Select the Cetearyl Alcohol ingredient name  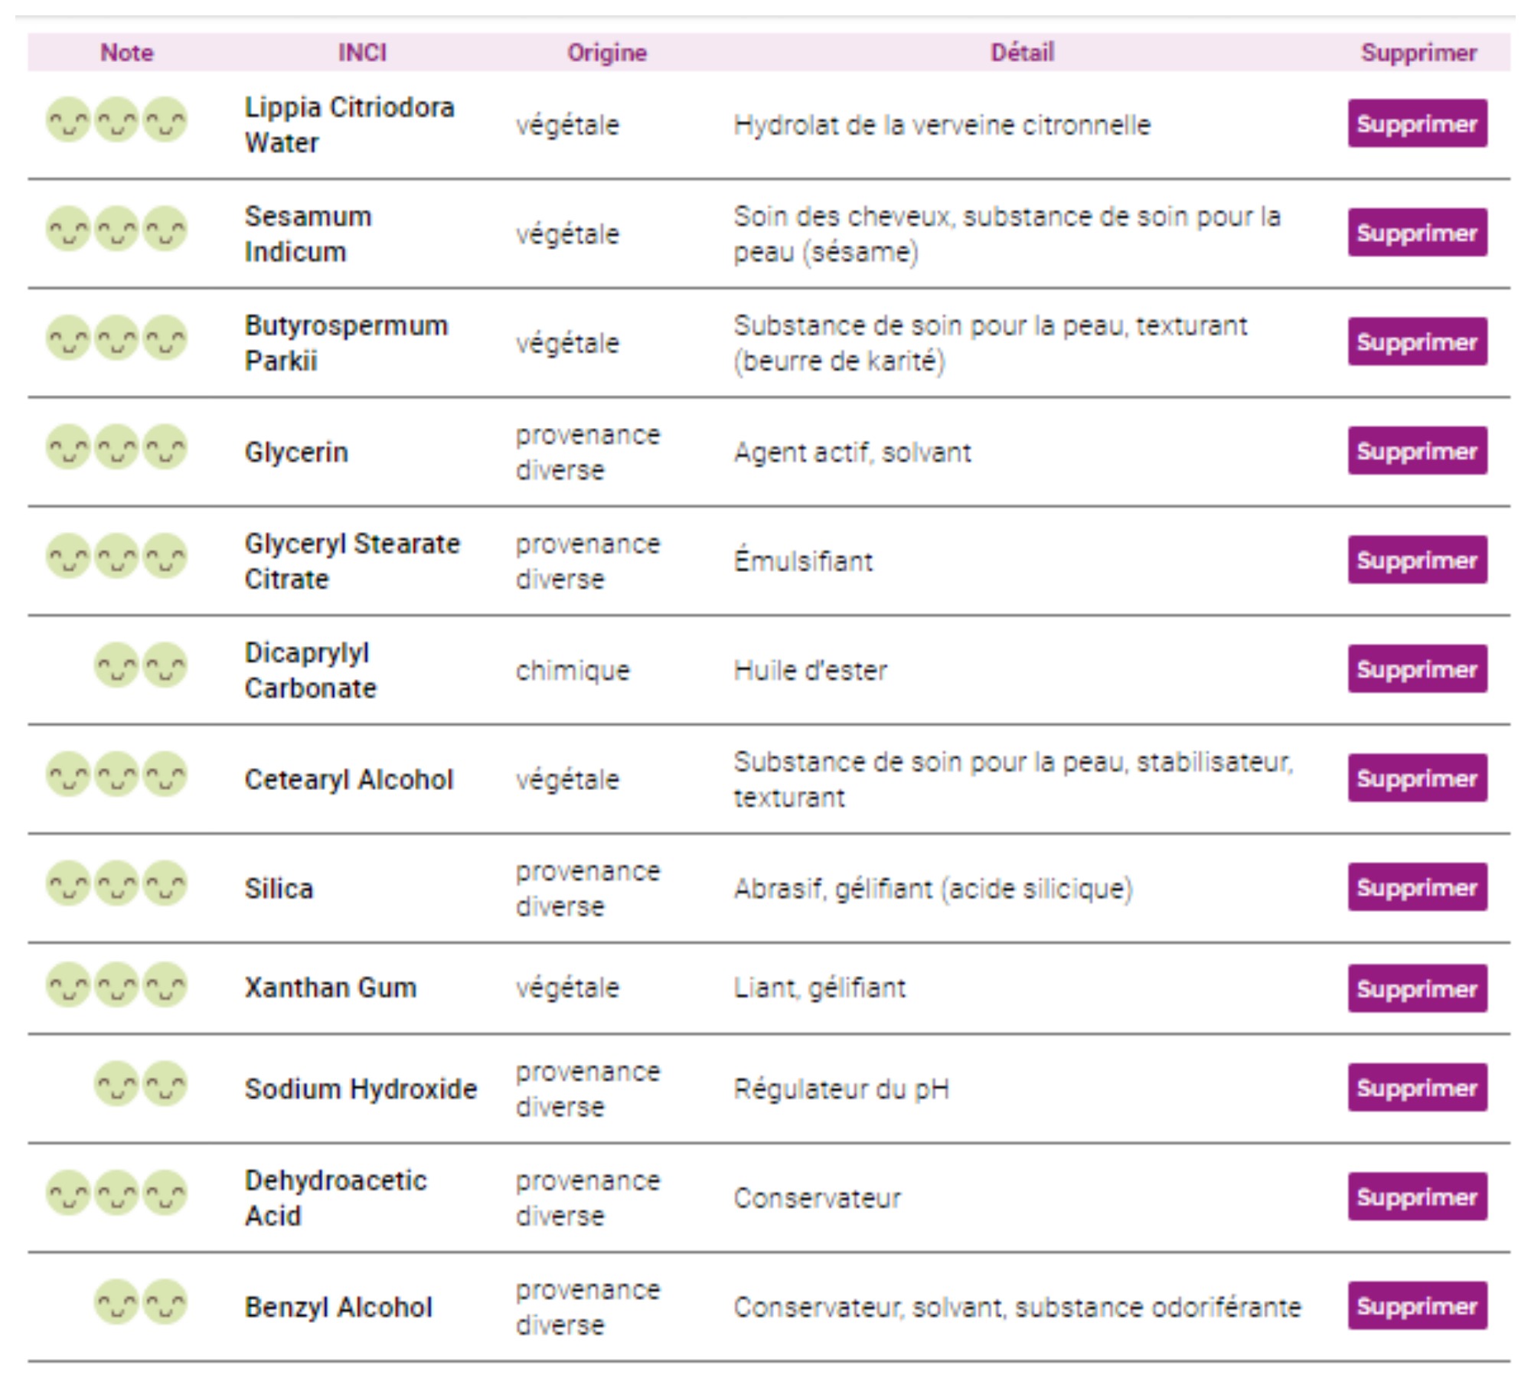tap(349, 779)
